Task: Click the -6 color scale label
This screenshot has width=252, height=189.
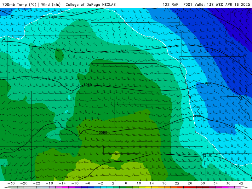Action: pyautogui.click(x=88, y=183)
